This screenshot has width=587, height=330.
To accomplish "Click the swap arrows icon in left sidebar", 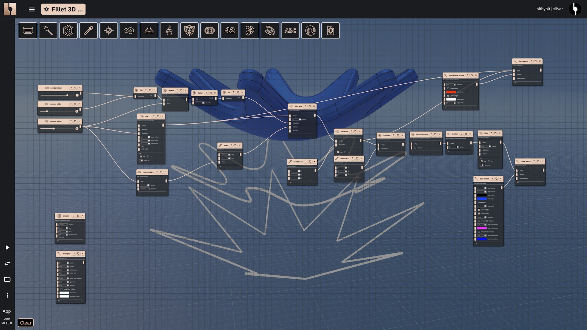I will (7, 263).
